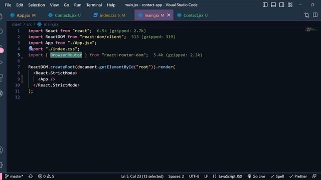
Task: Click Prettier status bar item
Action: point(298,176)
